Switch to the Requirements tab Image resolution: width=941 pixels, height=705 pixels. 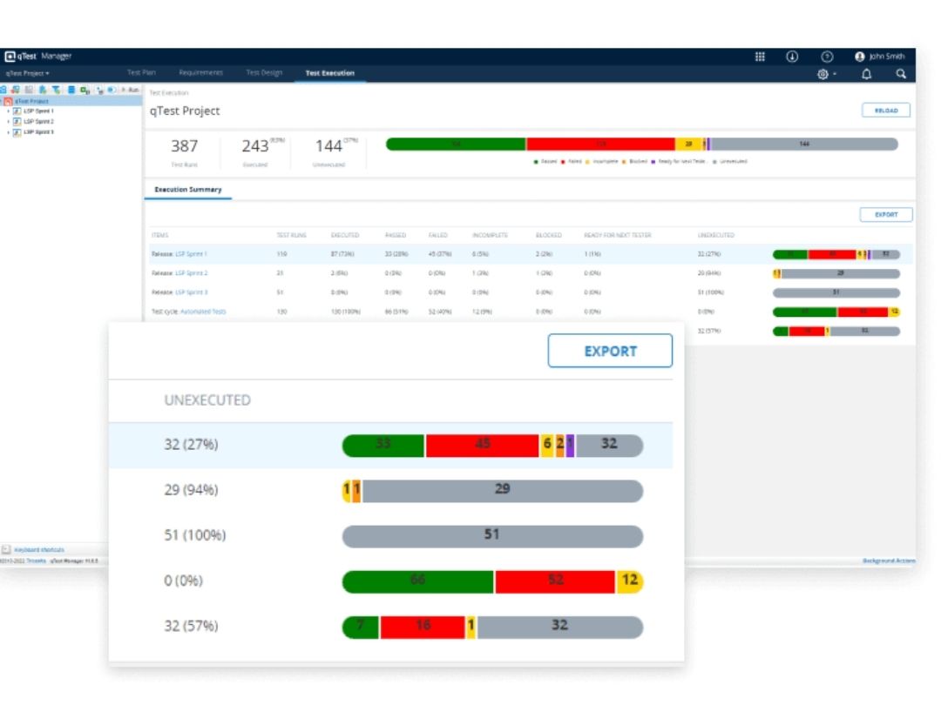pos(200,72)
